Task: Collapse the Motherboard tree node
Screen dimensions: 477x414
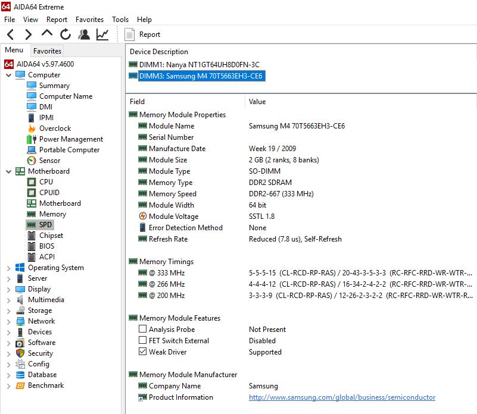Action: coord(8,171)
